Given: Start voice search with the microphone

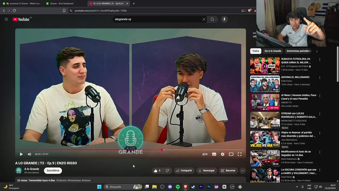Looking at the screenshot, I should 224,19.
